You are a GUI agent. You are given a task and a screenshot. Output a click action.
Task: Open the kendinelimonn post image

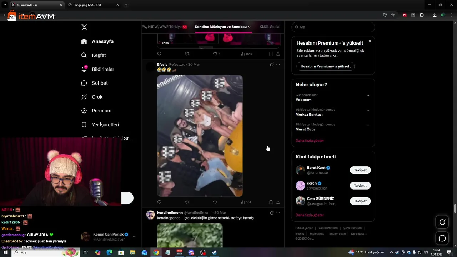click(190, 235)
